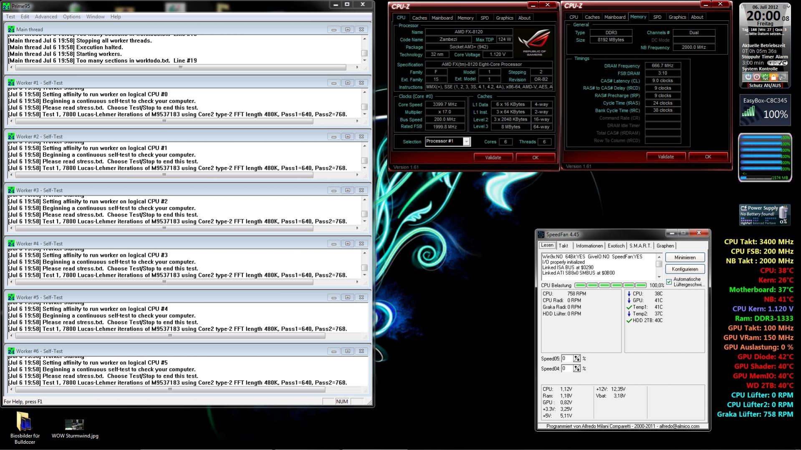801x450 pixels.
Task: Click the Worker #1 Self-Test window icon
Action: click(x=12, y=83)
